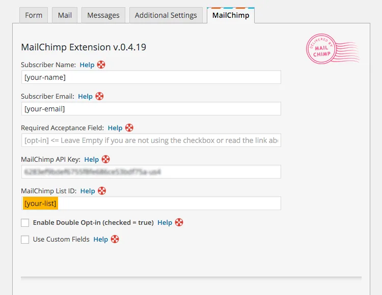The image size is (382, 295).
Task: Enable the Double Opt-in checkbox
Action: tap(25, 223)
